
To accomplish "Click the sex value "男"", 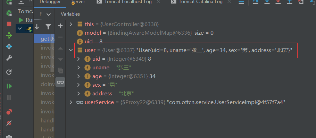I will [113, 85].
